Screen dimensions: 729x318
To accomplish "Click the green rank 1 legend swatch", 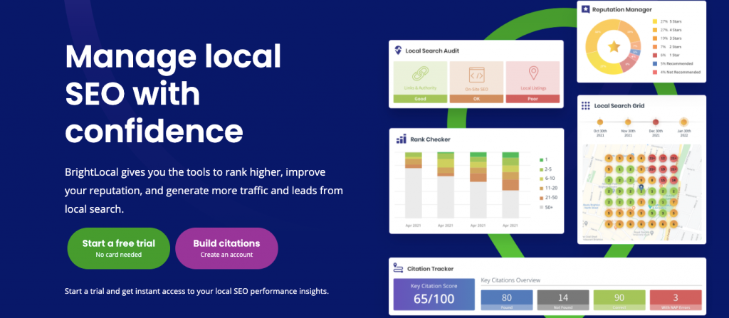I will coord(541,159).
